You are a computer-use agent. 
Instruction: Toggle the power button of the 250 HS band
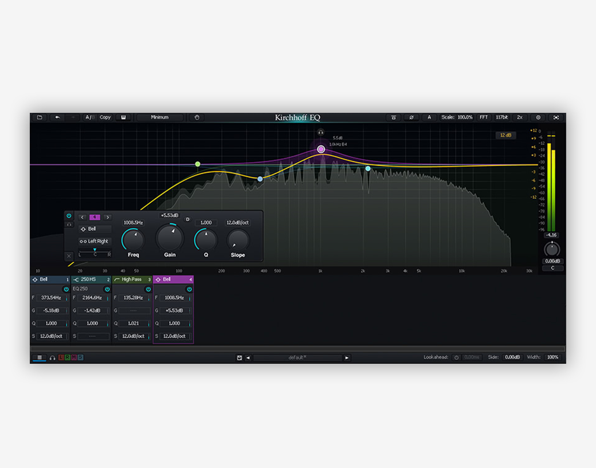(107, 289)
